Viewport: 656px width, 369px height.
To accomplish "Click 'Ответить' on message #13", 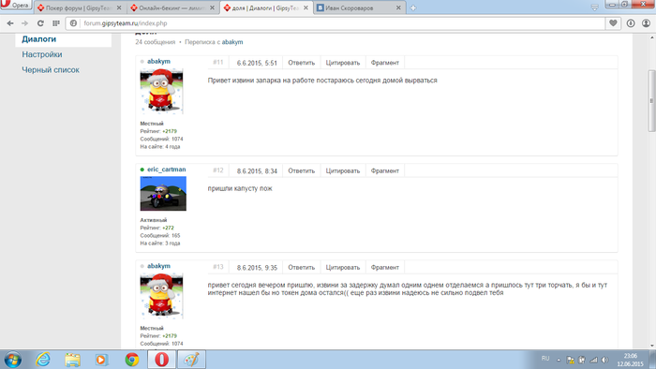I will [301, 268].
